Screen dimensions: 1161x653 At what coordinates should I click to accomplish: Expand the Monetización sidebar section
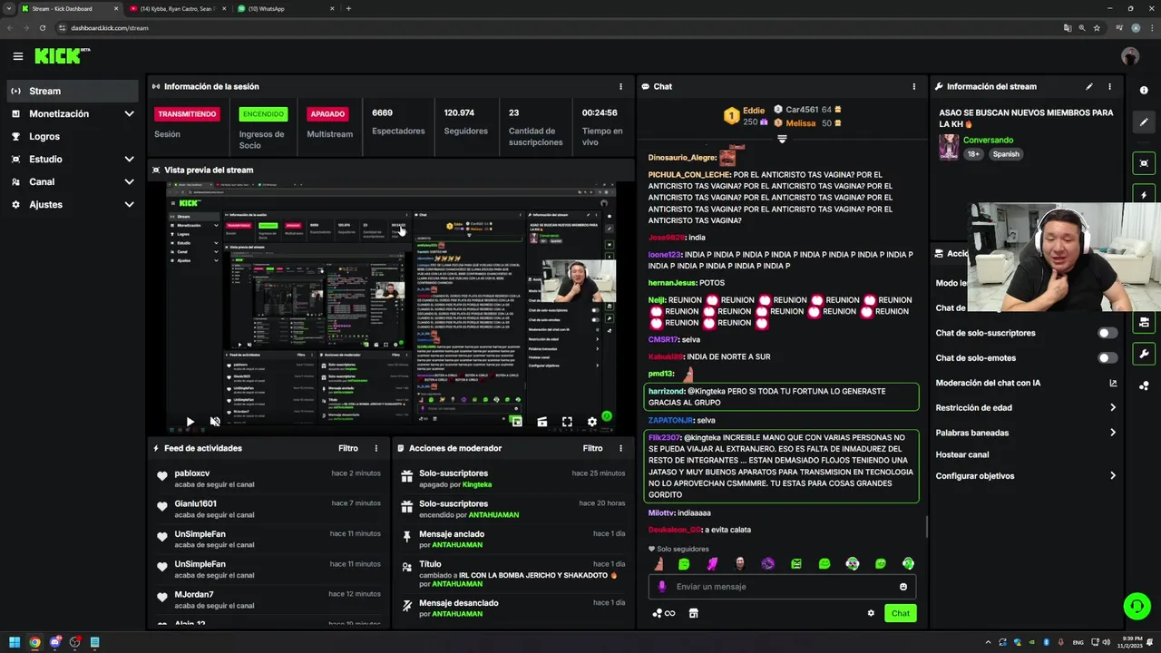pyautogui.click(x=74, y=113)
